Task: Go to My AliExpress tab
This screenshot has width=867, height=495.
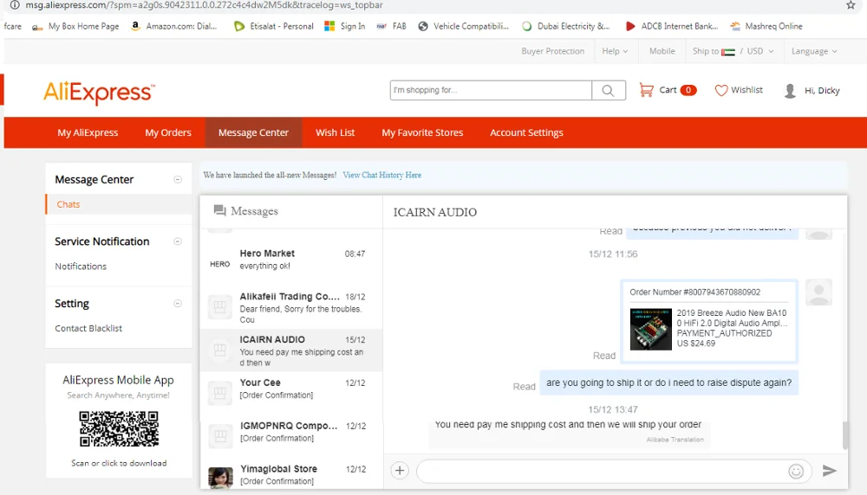Action: tap(88, 132)
